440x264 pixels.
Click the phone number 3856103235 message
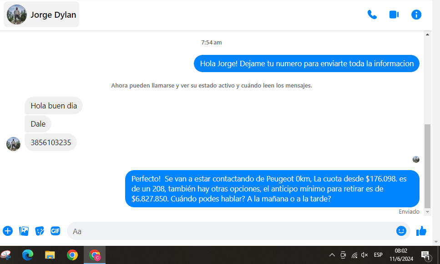click(x=51, y=142)
